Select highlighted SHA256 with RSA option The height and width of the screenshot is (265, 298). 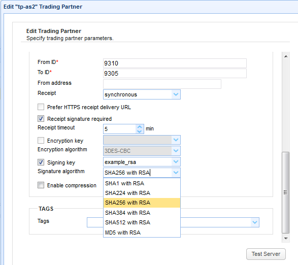[142, 203]
